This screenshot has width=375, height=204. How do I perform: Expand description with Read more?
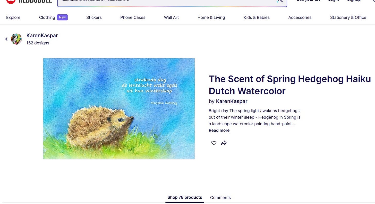[219, 130]
